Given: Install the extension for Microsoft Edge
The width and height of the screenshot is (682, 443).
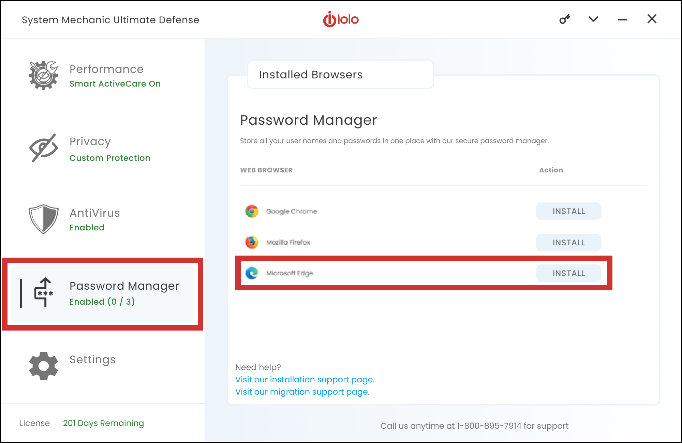Looking at the screenshot, I should 569,273.
